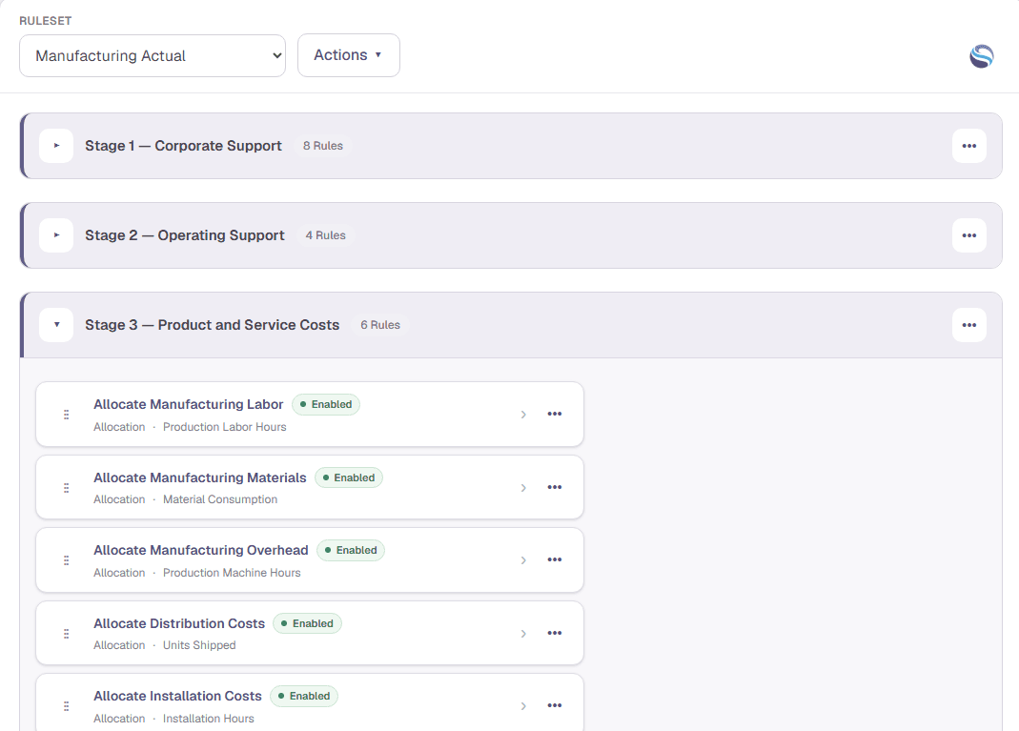Viewport: 1019px width, 731px height.
Task: Open the Actions menu
Action: pyautogui.click(x=348, y=55)
